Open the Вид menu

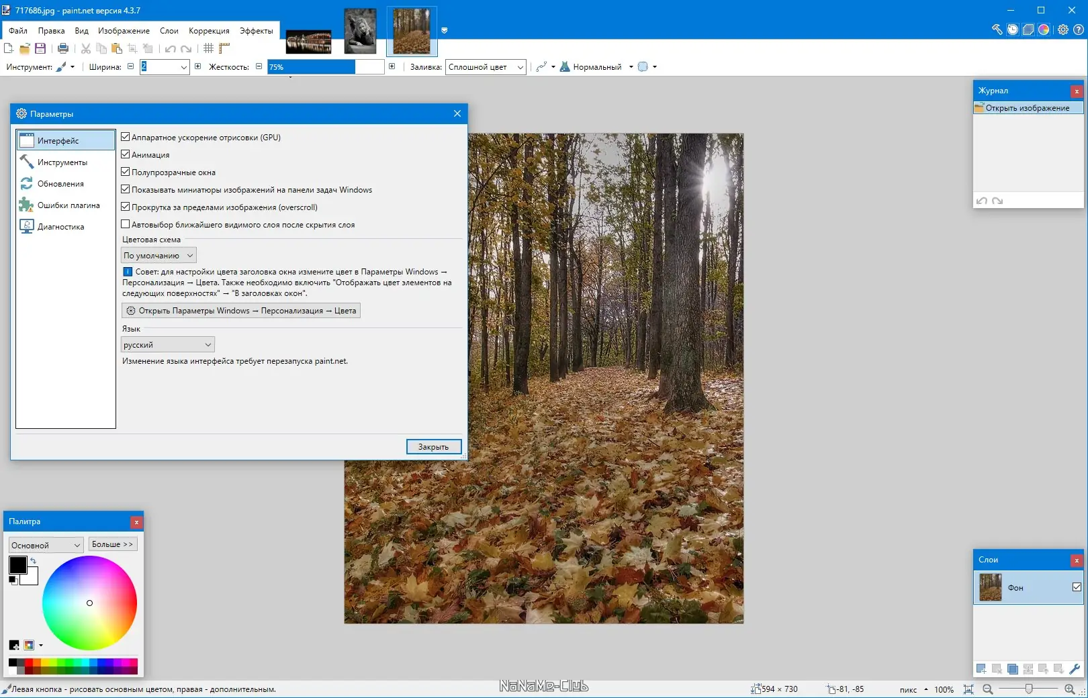(x=81, y=31)
